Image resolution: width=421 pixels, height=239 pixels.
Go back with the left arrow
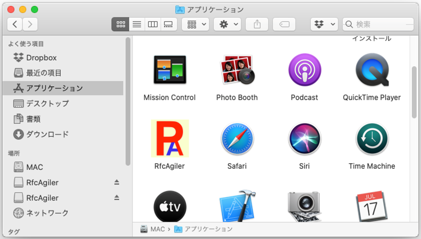pyautogui.click(x=15, y=24)
